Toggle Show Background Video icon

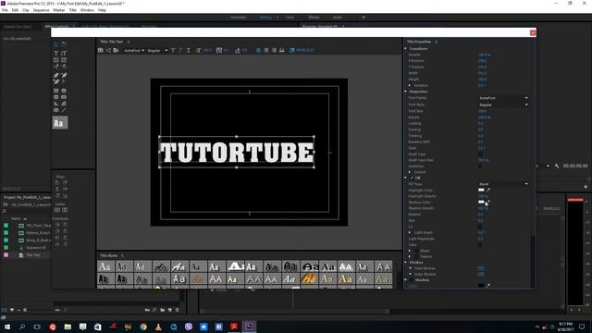[x=292, y=50]
